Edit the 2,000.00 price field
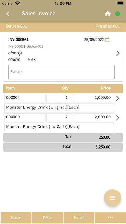Image resolution: width=126 pixels, height=224 pixels. coord(94,118)
